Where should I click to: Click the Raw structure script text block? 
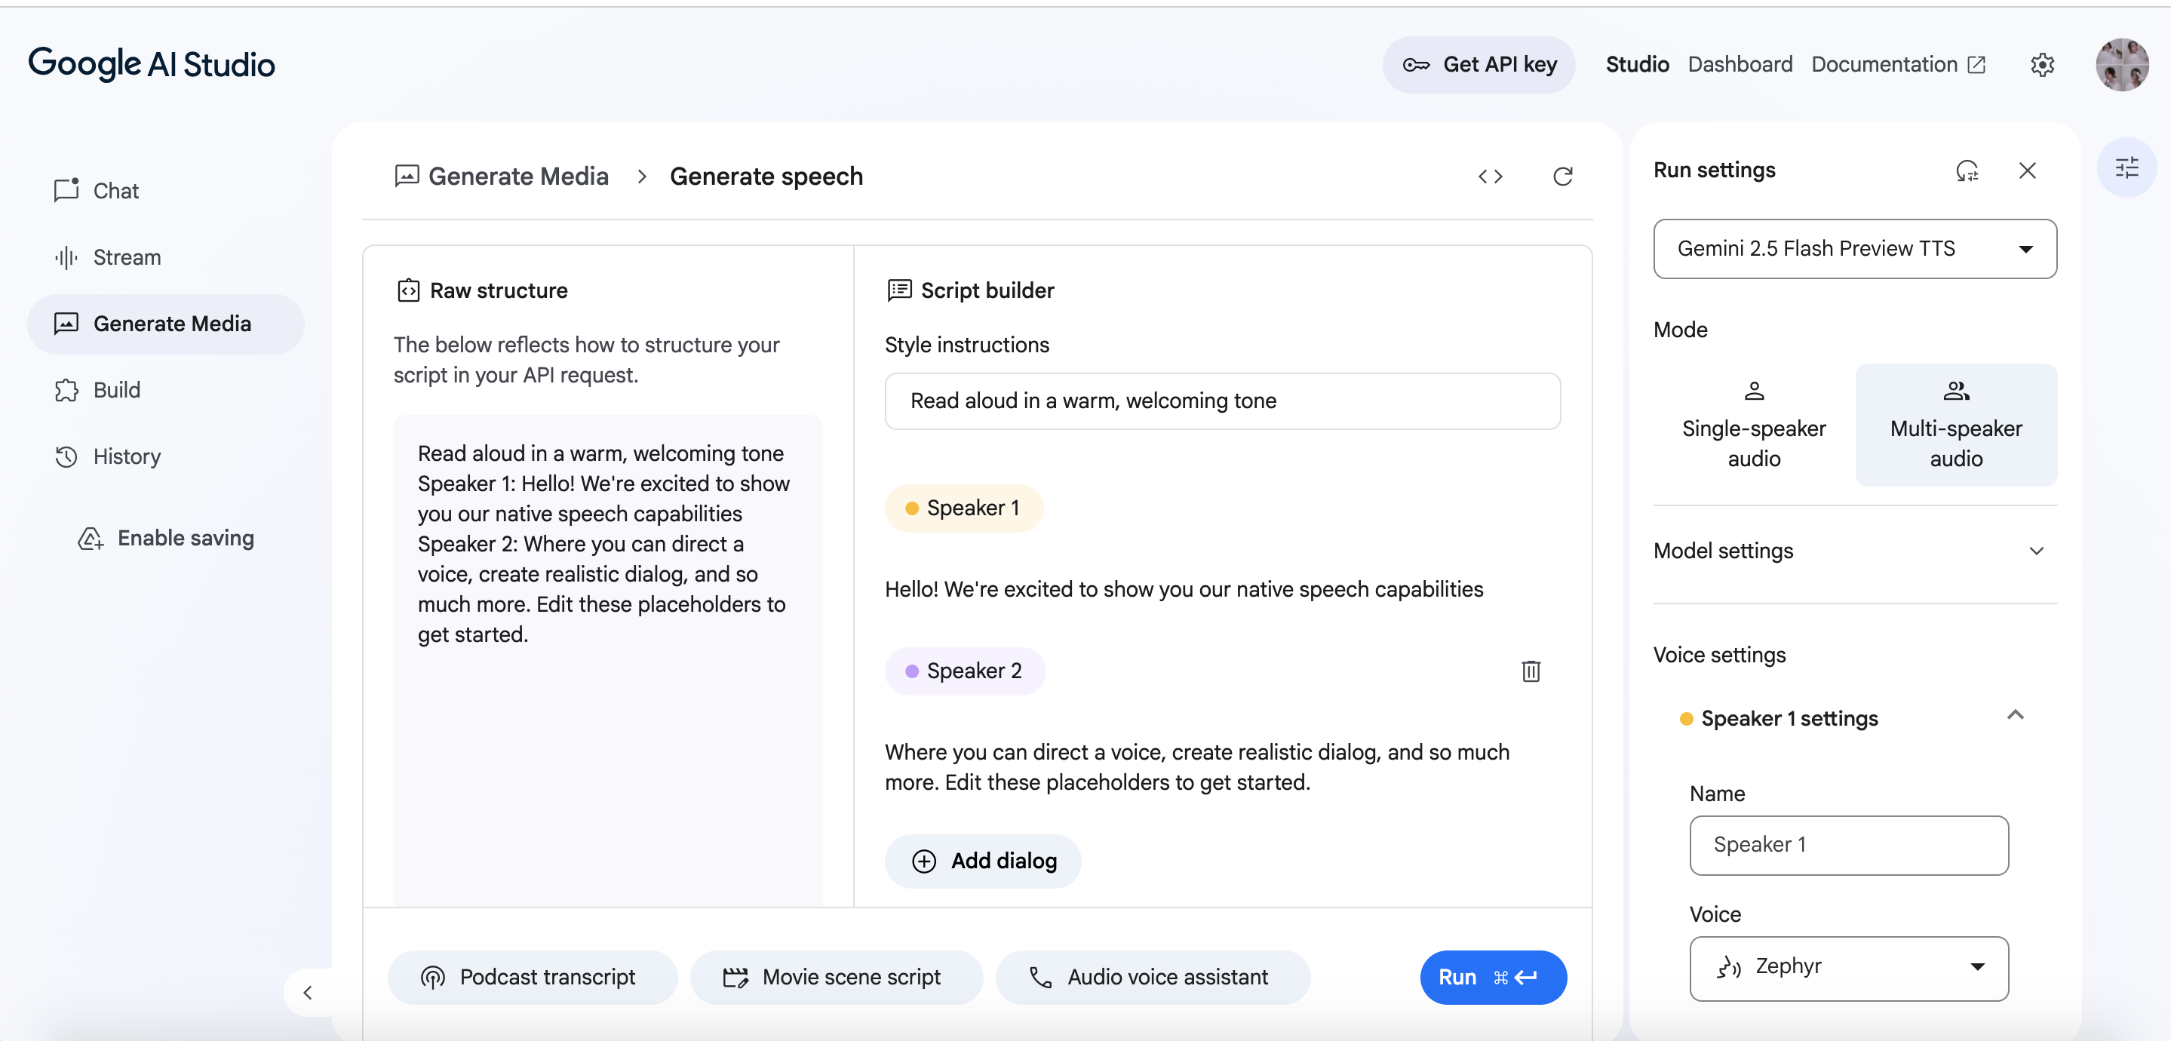[x=603, y=544]
